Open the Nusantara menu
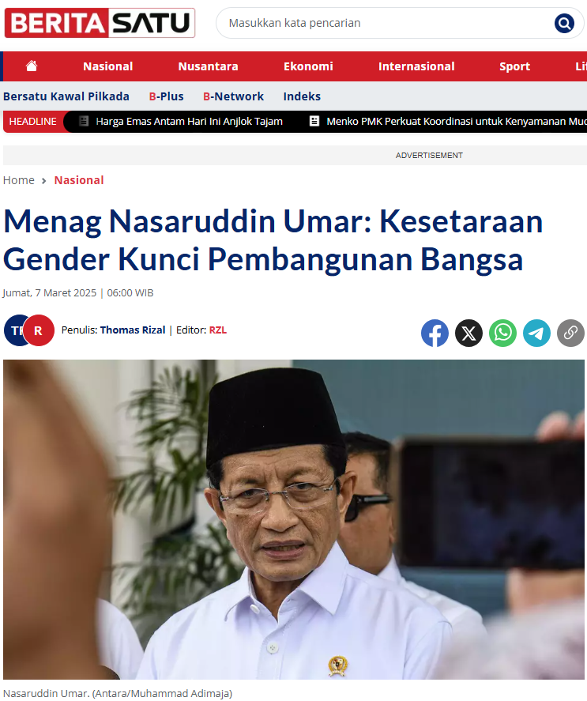 pos(208,66)
